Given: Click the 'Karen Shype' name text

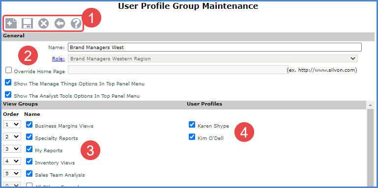Looking at the screenshot, I should tap(213, 126).
